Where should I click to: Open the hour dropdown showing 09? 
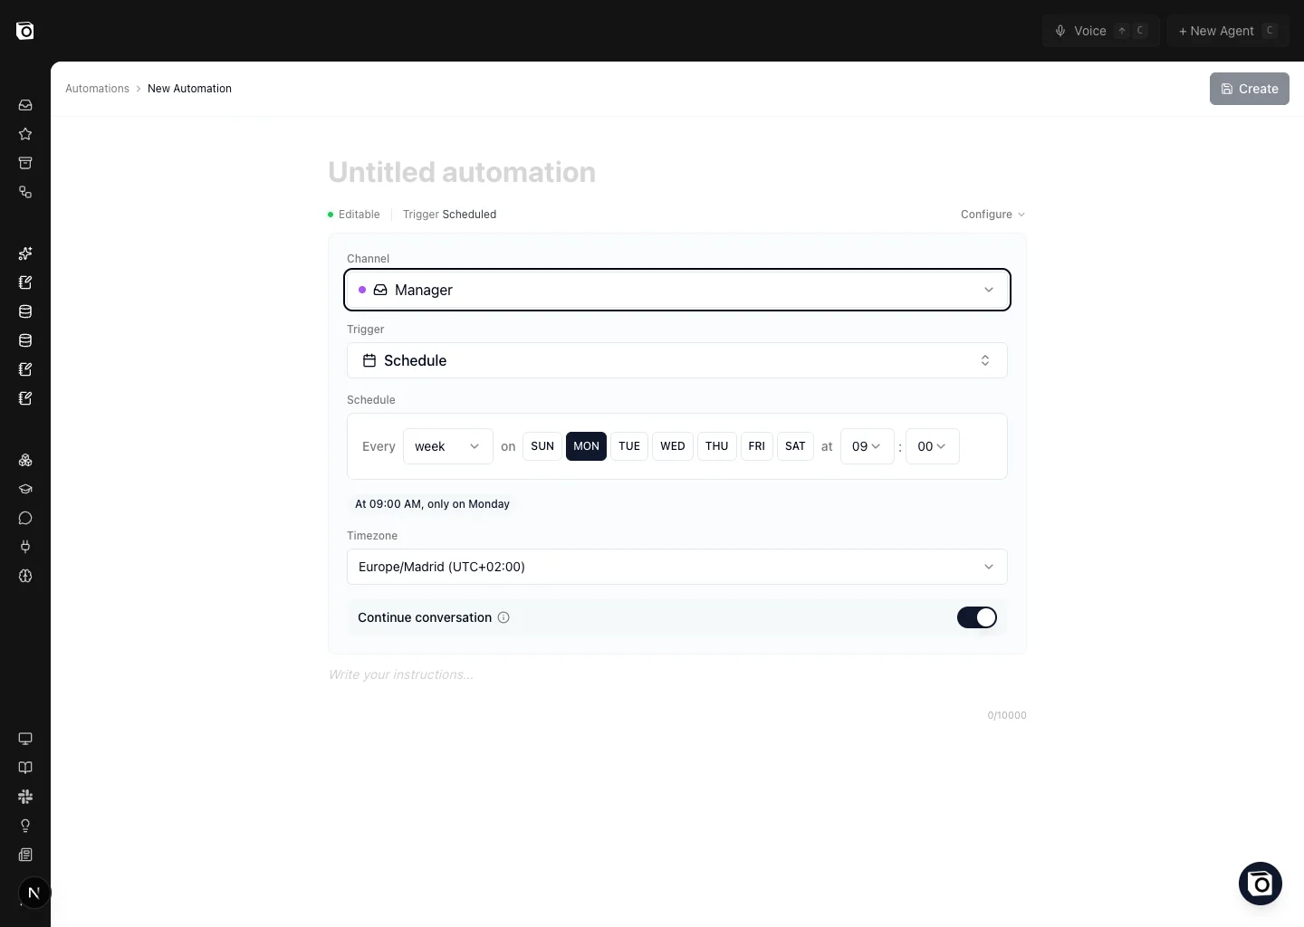click(868, 446)
